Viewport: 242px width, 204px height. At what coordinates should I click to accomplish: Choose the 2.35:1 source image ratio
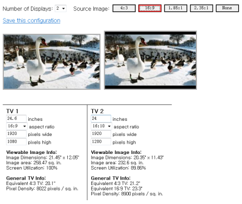[x=201, y=8]
